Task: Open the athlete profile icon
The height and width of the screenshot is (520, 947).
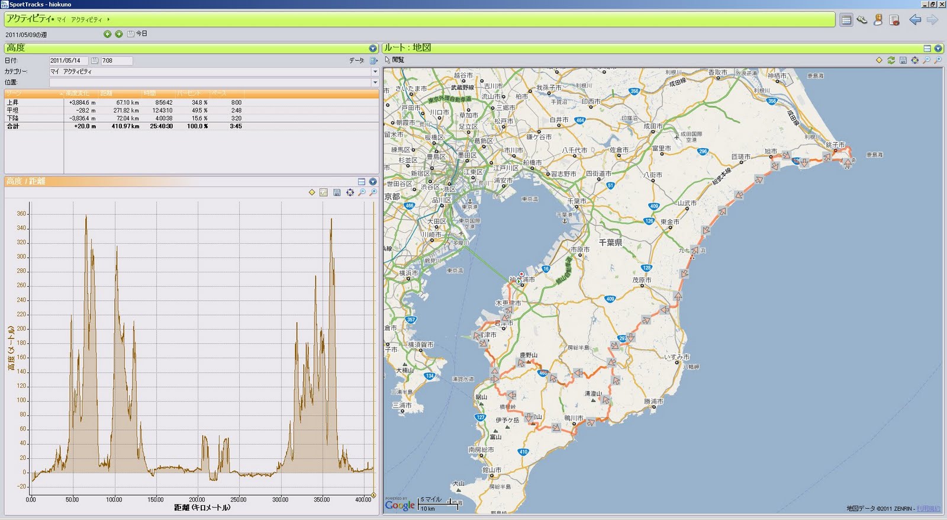Action: pos(878,20)
